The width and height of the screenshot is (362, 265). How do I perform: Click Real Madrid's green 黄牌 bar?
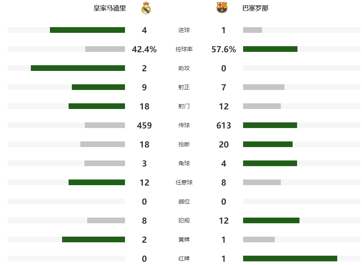(x=93, y=239)
